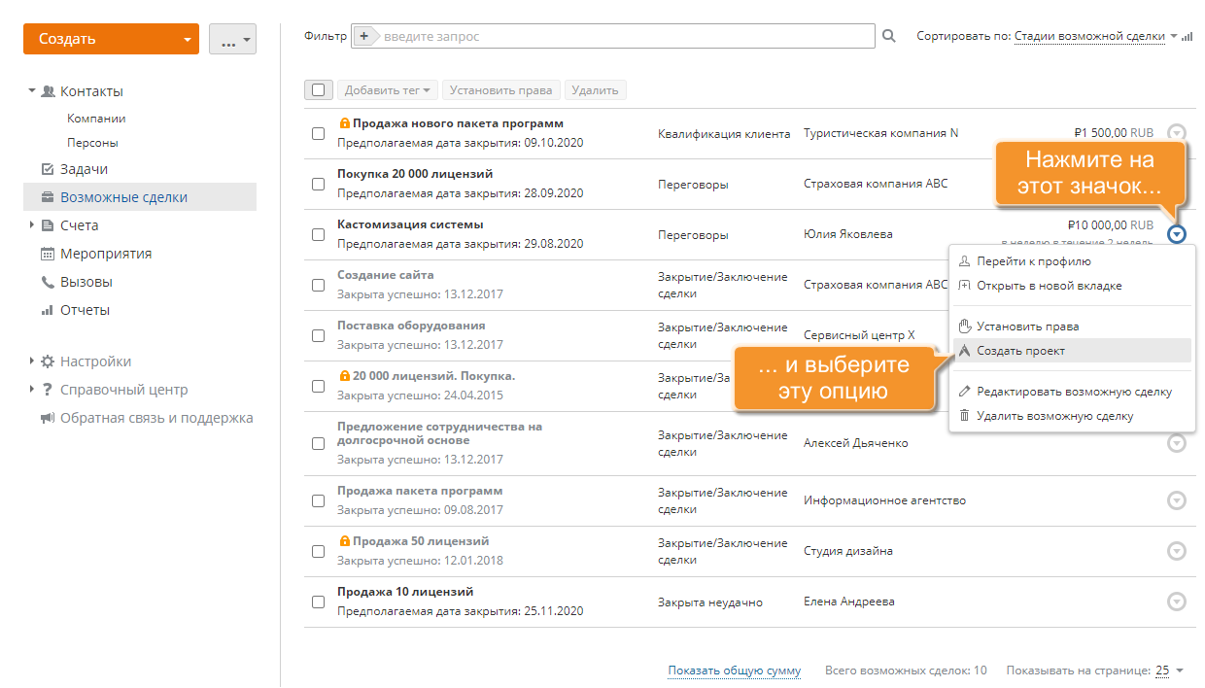Choose Установить права in context menu

(x=1027, y=327)
